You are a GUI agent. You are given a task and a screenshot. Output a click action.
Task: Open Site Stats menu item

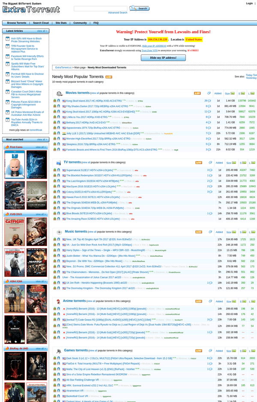point(61,23)
